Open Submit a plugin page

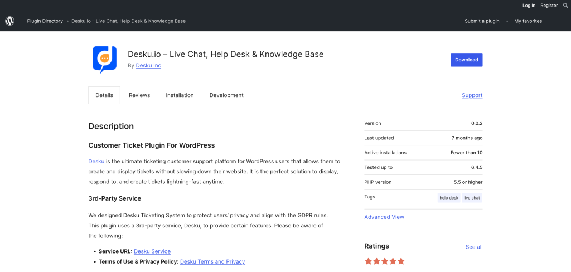click(x=482, y=21)
